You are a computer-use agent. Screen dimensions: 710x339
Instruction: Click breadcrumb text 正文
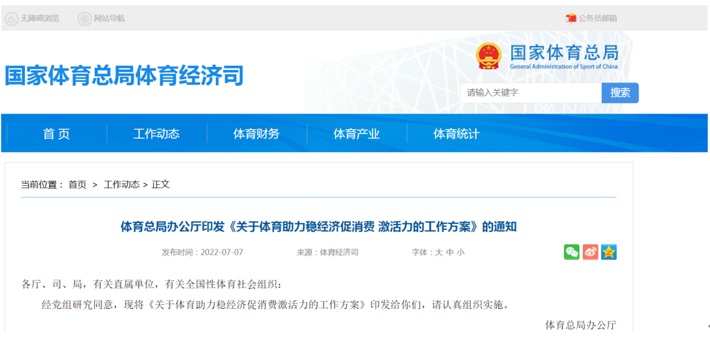[x=161, y=185]
